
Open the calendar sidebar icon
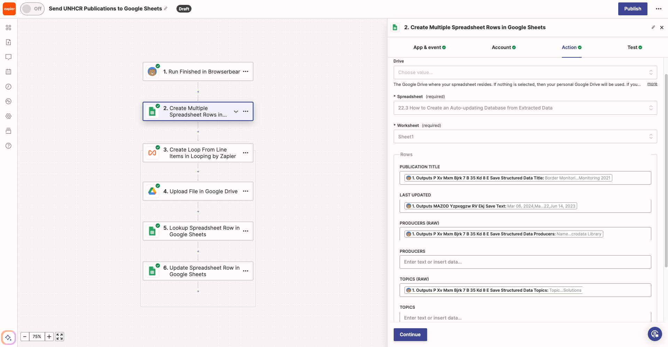pos(9,72)
